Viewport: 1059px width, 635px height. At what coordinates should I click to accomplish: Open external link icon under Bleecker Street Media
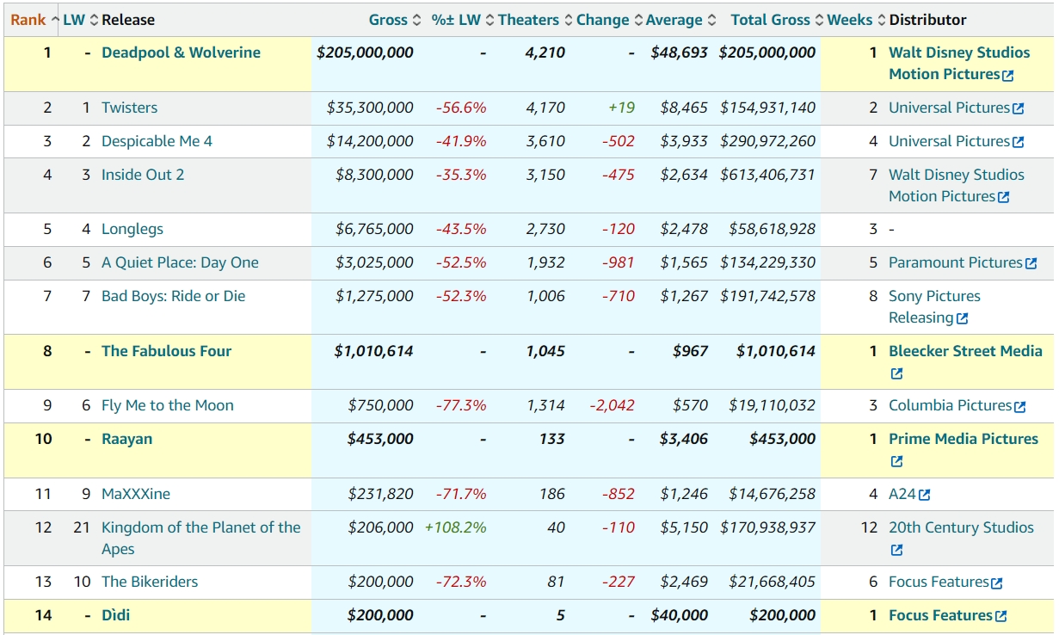click(896, 373)
